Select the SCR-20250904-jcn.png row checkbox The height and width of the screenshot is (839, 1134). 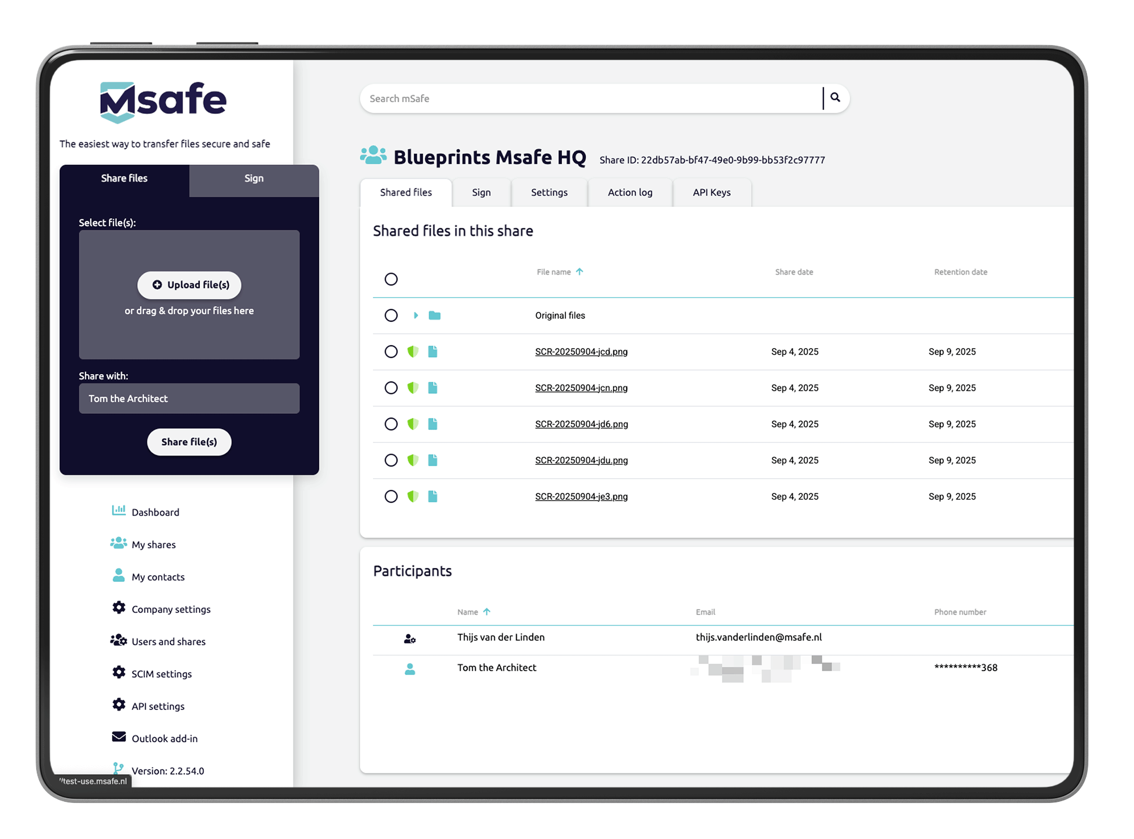coord(391,387)
